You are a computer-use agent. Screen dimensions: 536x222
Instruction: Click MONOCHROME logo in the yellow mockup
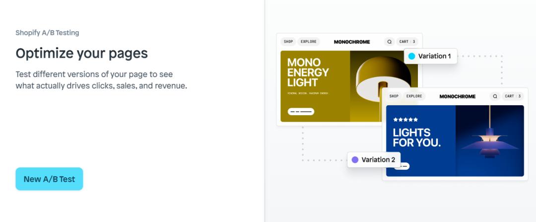[x=352, y=42]
